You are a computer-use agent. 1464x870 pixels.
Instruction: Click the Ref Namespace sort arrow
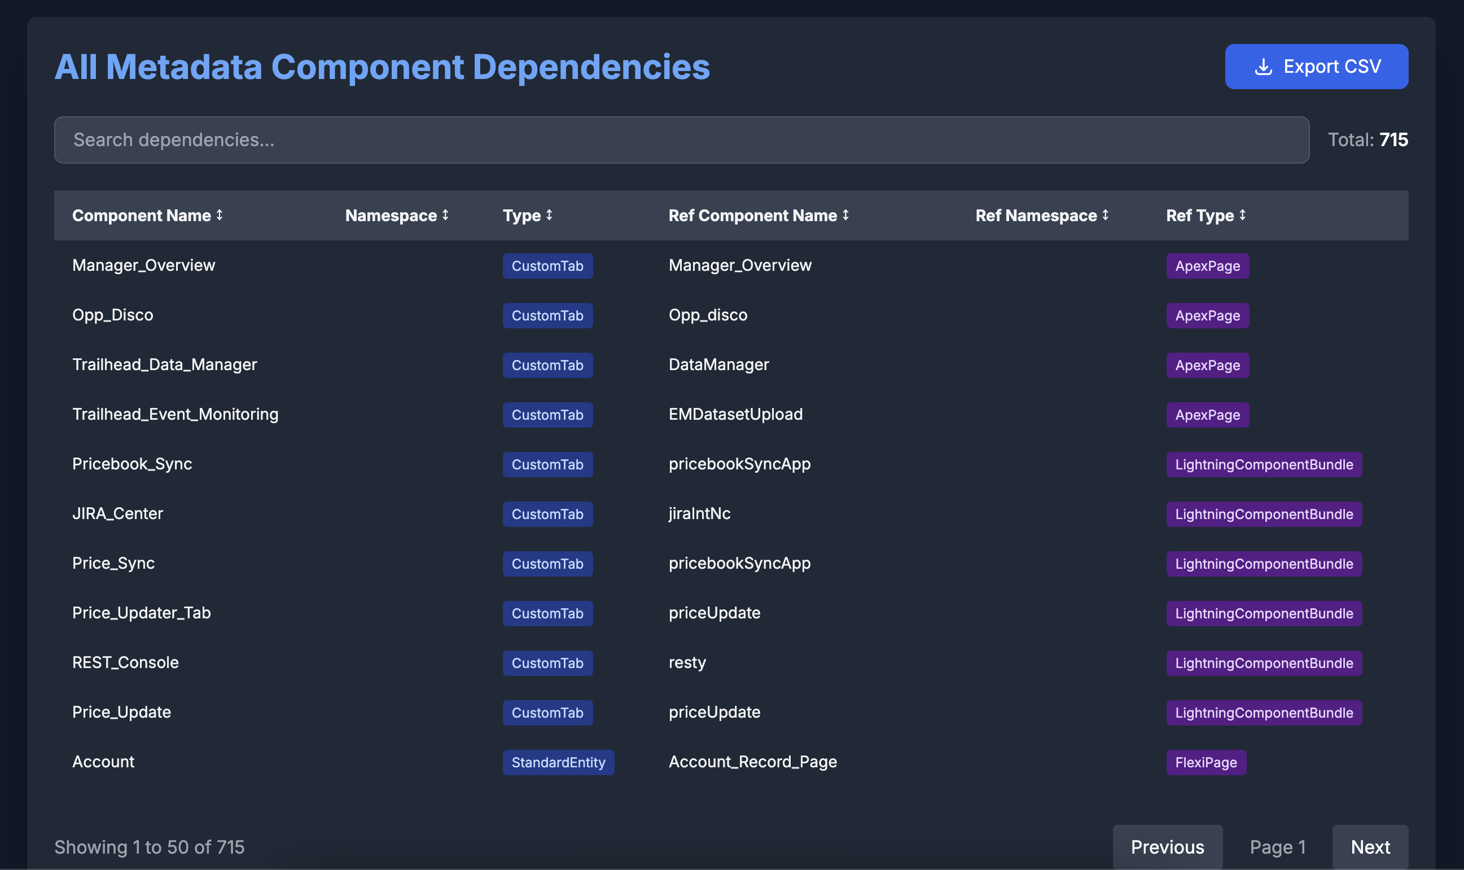[x=1105, y=215]
